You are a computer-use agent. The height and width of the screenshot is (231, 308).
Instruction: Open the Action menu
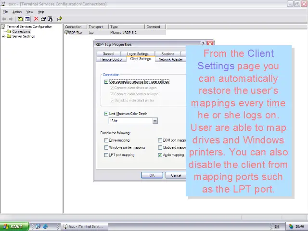tap(17, 12)
